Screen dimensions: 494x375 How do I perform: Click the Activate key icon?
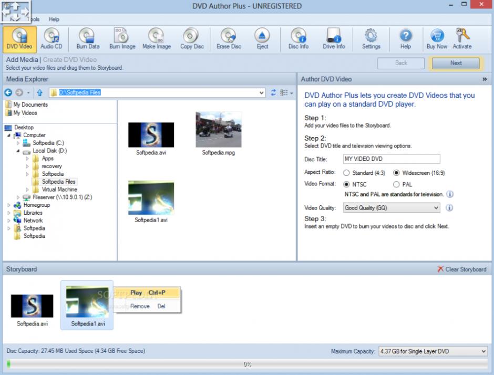[x=462, y=39]
